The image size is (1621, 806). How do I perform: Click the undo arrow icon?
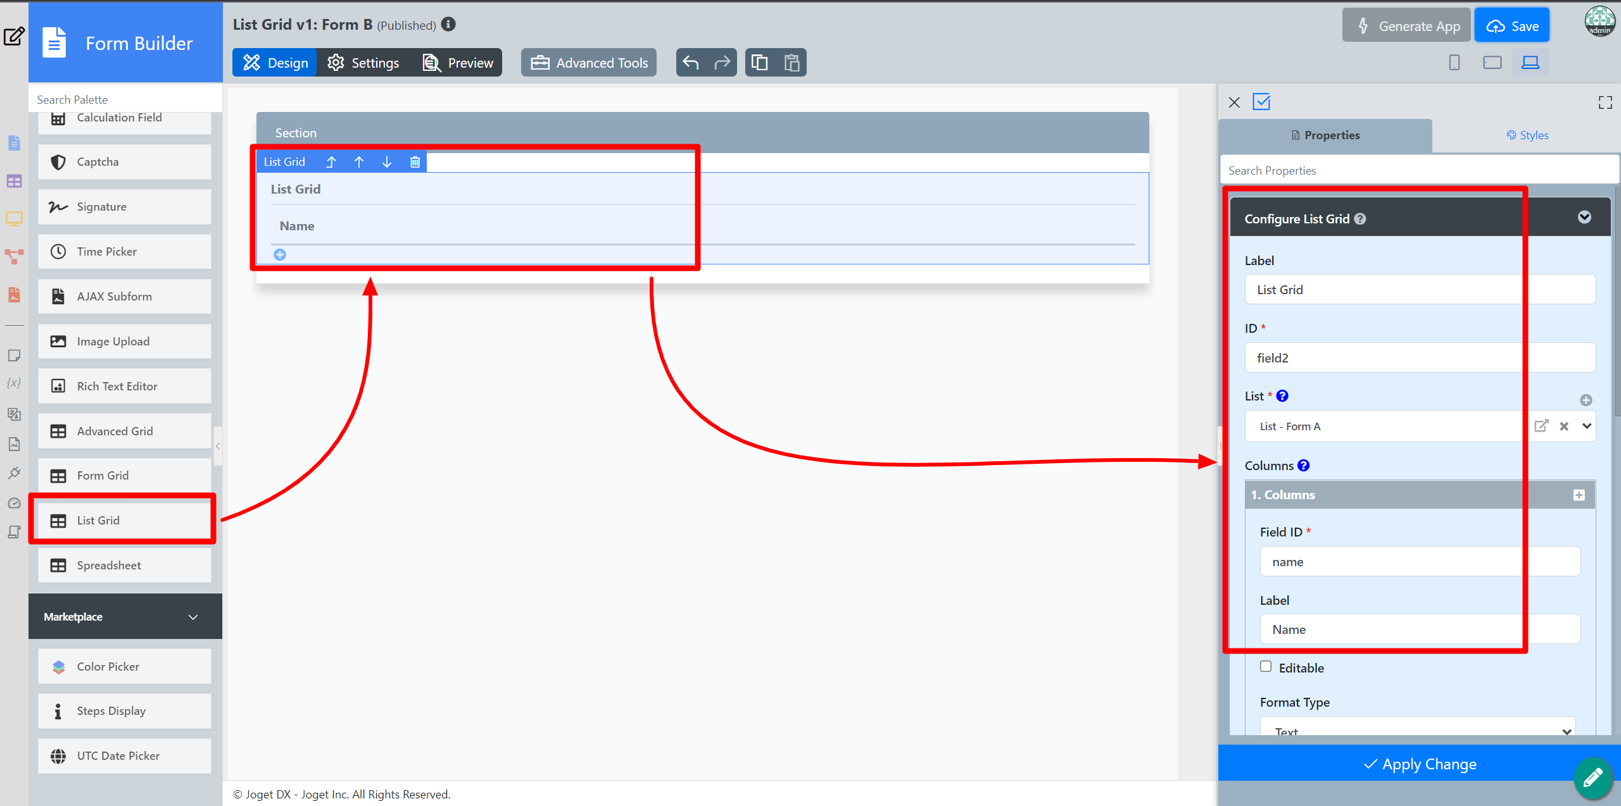tap(691, 63)
